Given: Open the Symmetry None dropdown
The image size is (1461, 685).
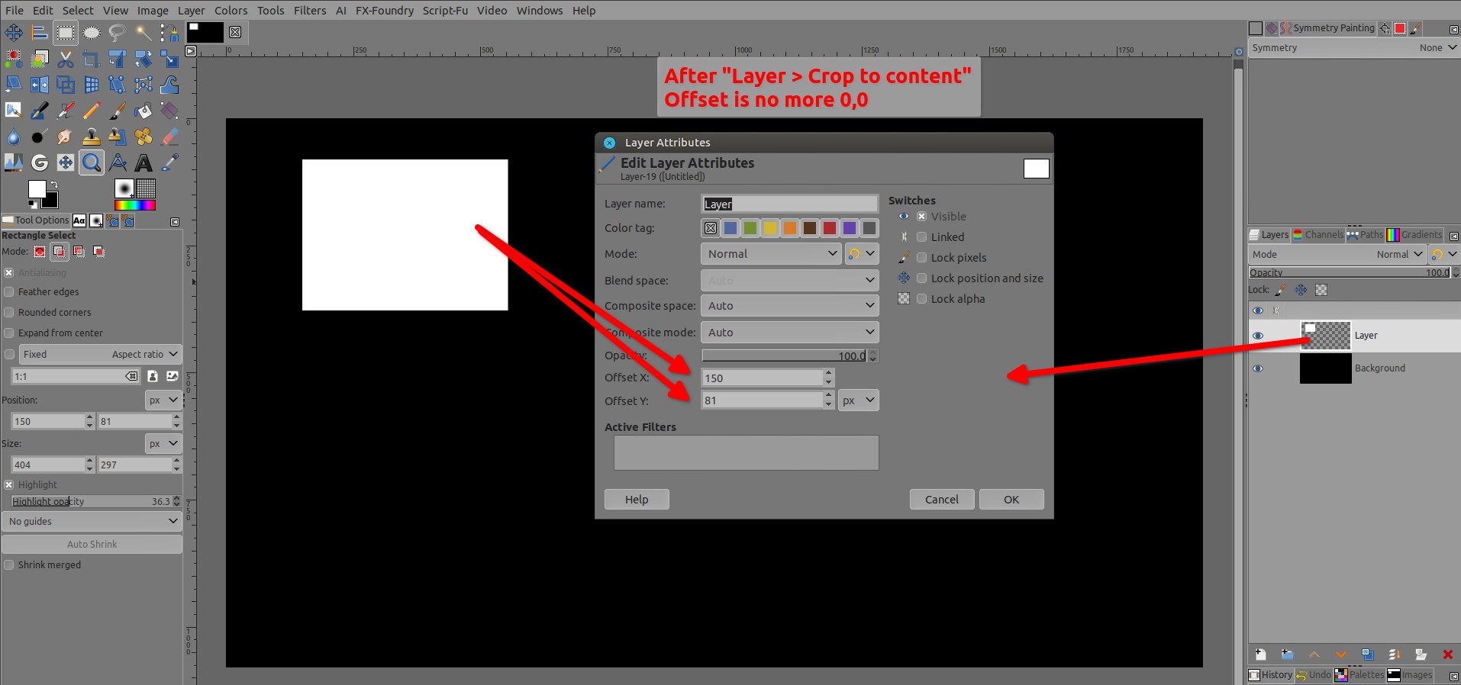Looking at the screenshot, I should point(1437,47).
